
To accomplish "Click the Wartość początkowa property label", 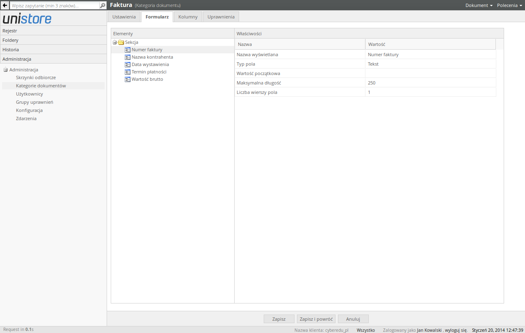I will pyautogui.click(x=258, y=73).
